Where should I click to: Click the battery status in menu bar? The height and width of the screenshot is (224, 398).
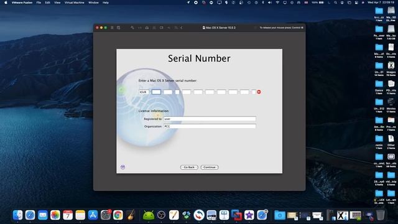[x=318, y=2]
